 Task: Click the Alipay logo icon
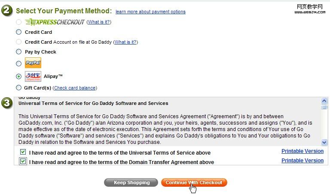click(x=33, y=76)
